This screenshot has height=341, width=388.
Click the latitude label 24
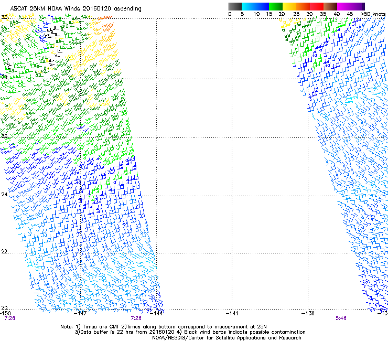pyautogui.click(x=4, y=195)
